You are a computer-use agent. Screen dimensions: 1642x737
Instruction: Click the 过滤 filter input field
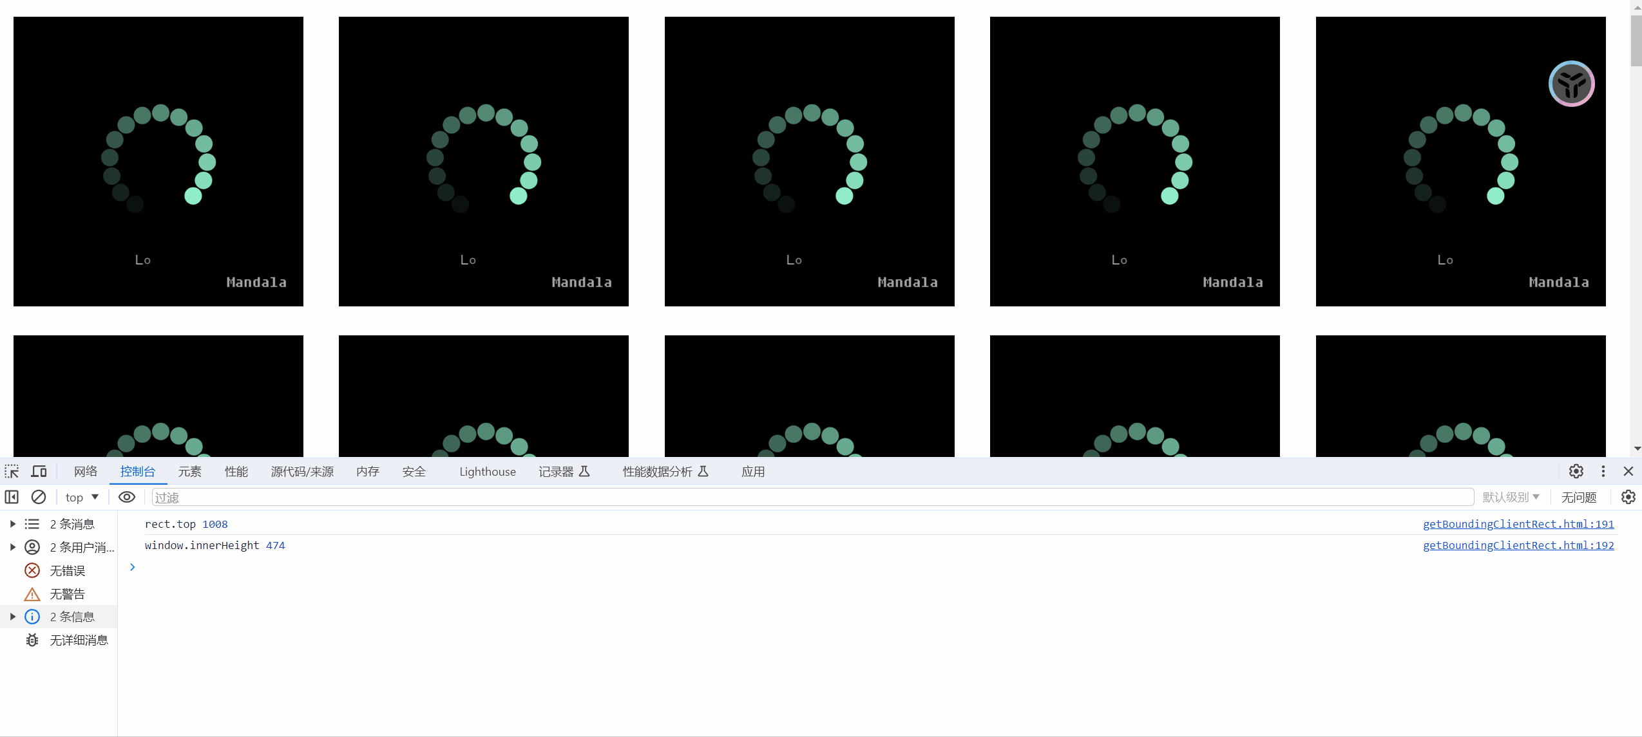pos(812,497)
